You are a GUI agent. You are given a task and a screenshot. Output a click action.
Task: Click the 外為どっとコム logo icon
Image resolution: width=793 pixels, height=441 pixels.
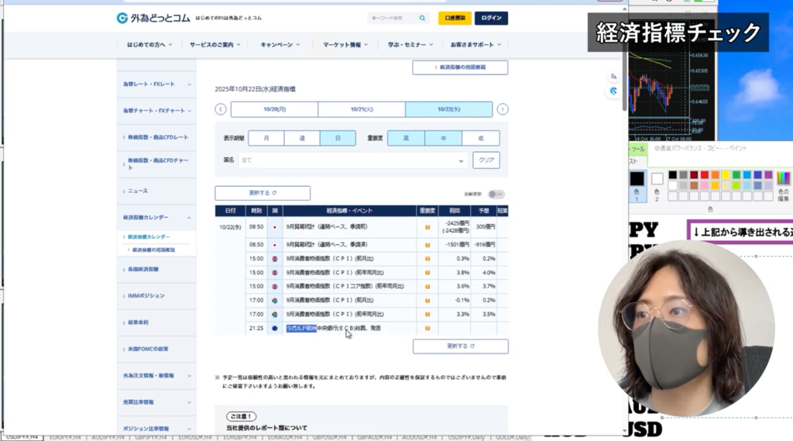(x=122, y=18)
